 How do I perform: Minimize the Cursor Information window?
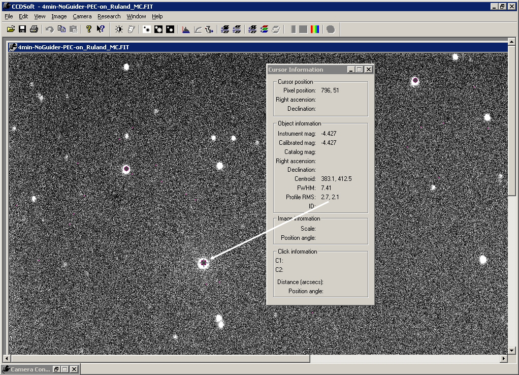351,69
